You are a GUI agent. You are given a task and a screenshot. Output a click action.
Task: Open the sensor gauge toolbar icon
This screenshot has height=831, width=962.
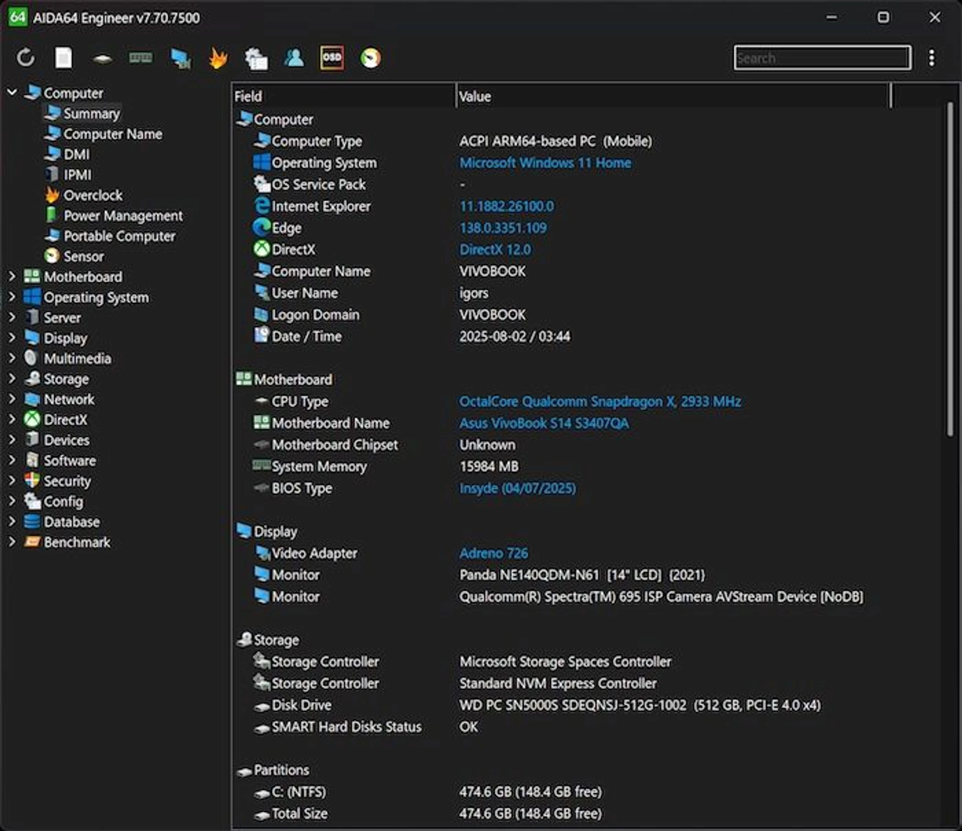click(x=371, y=58)
